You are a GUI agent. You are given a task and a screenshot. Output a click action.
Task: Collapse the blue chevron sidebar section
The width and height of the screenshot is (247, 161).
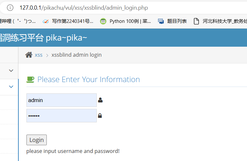pos(11,87)
